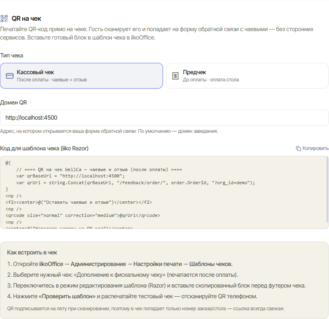
Task: Click the receipt icon on Предчек
Action: coord(175,76)
